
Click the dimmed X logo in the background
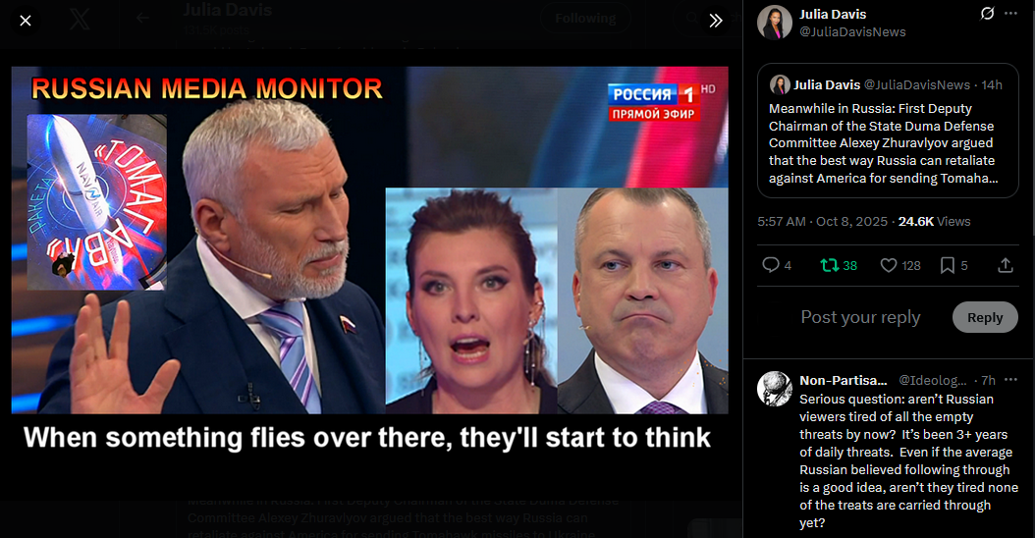click(80, 19)
